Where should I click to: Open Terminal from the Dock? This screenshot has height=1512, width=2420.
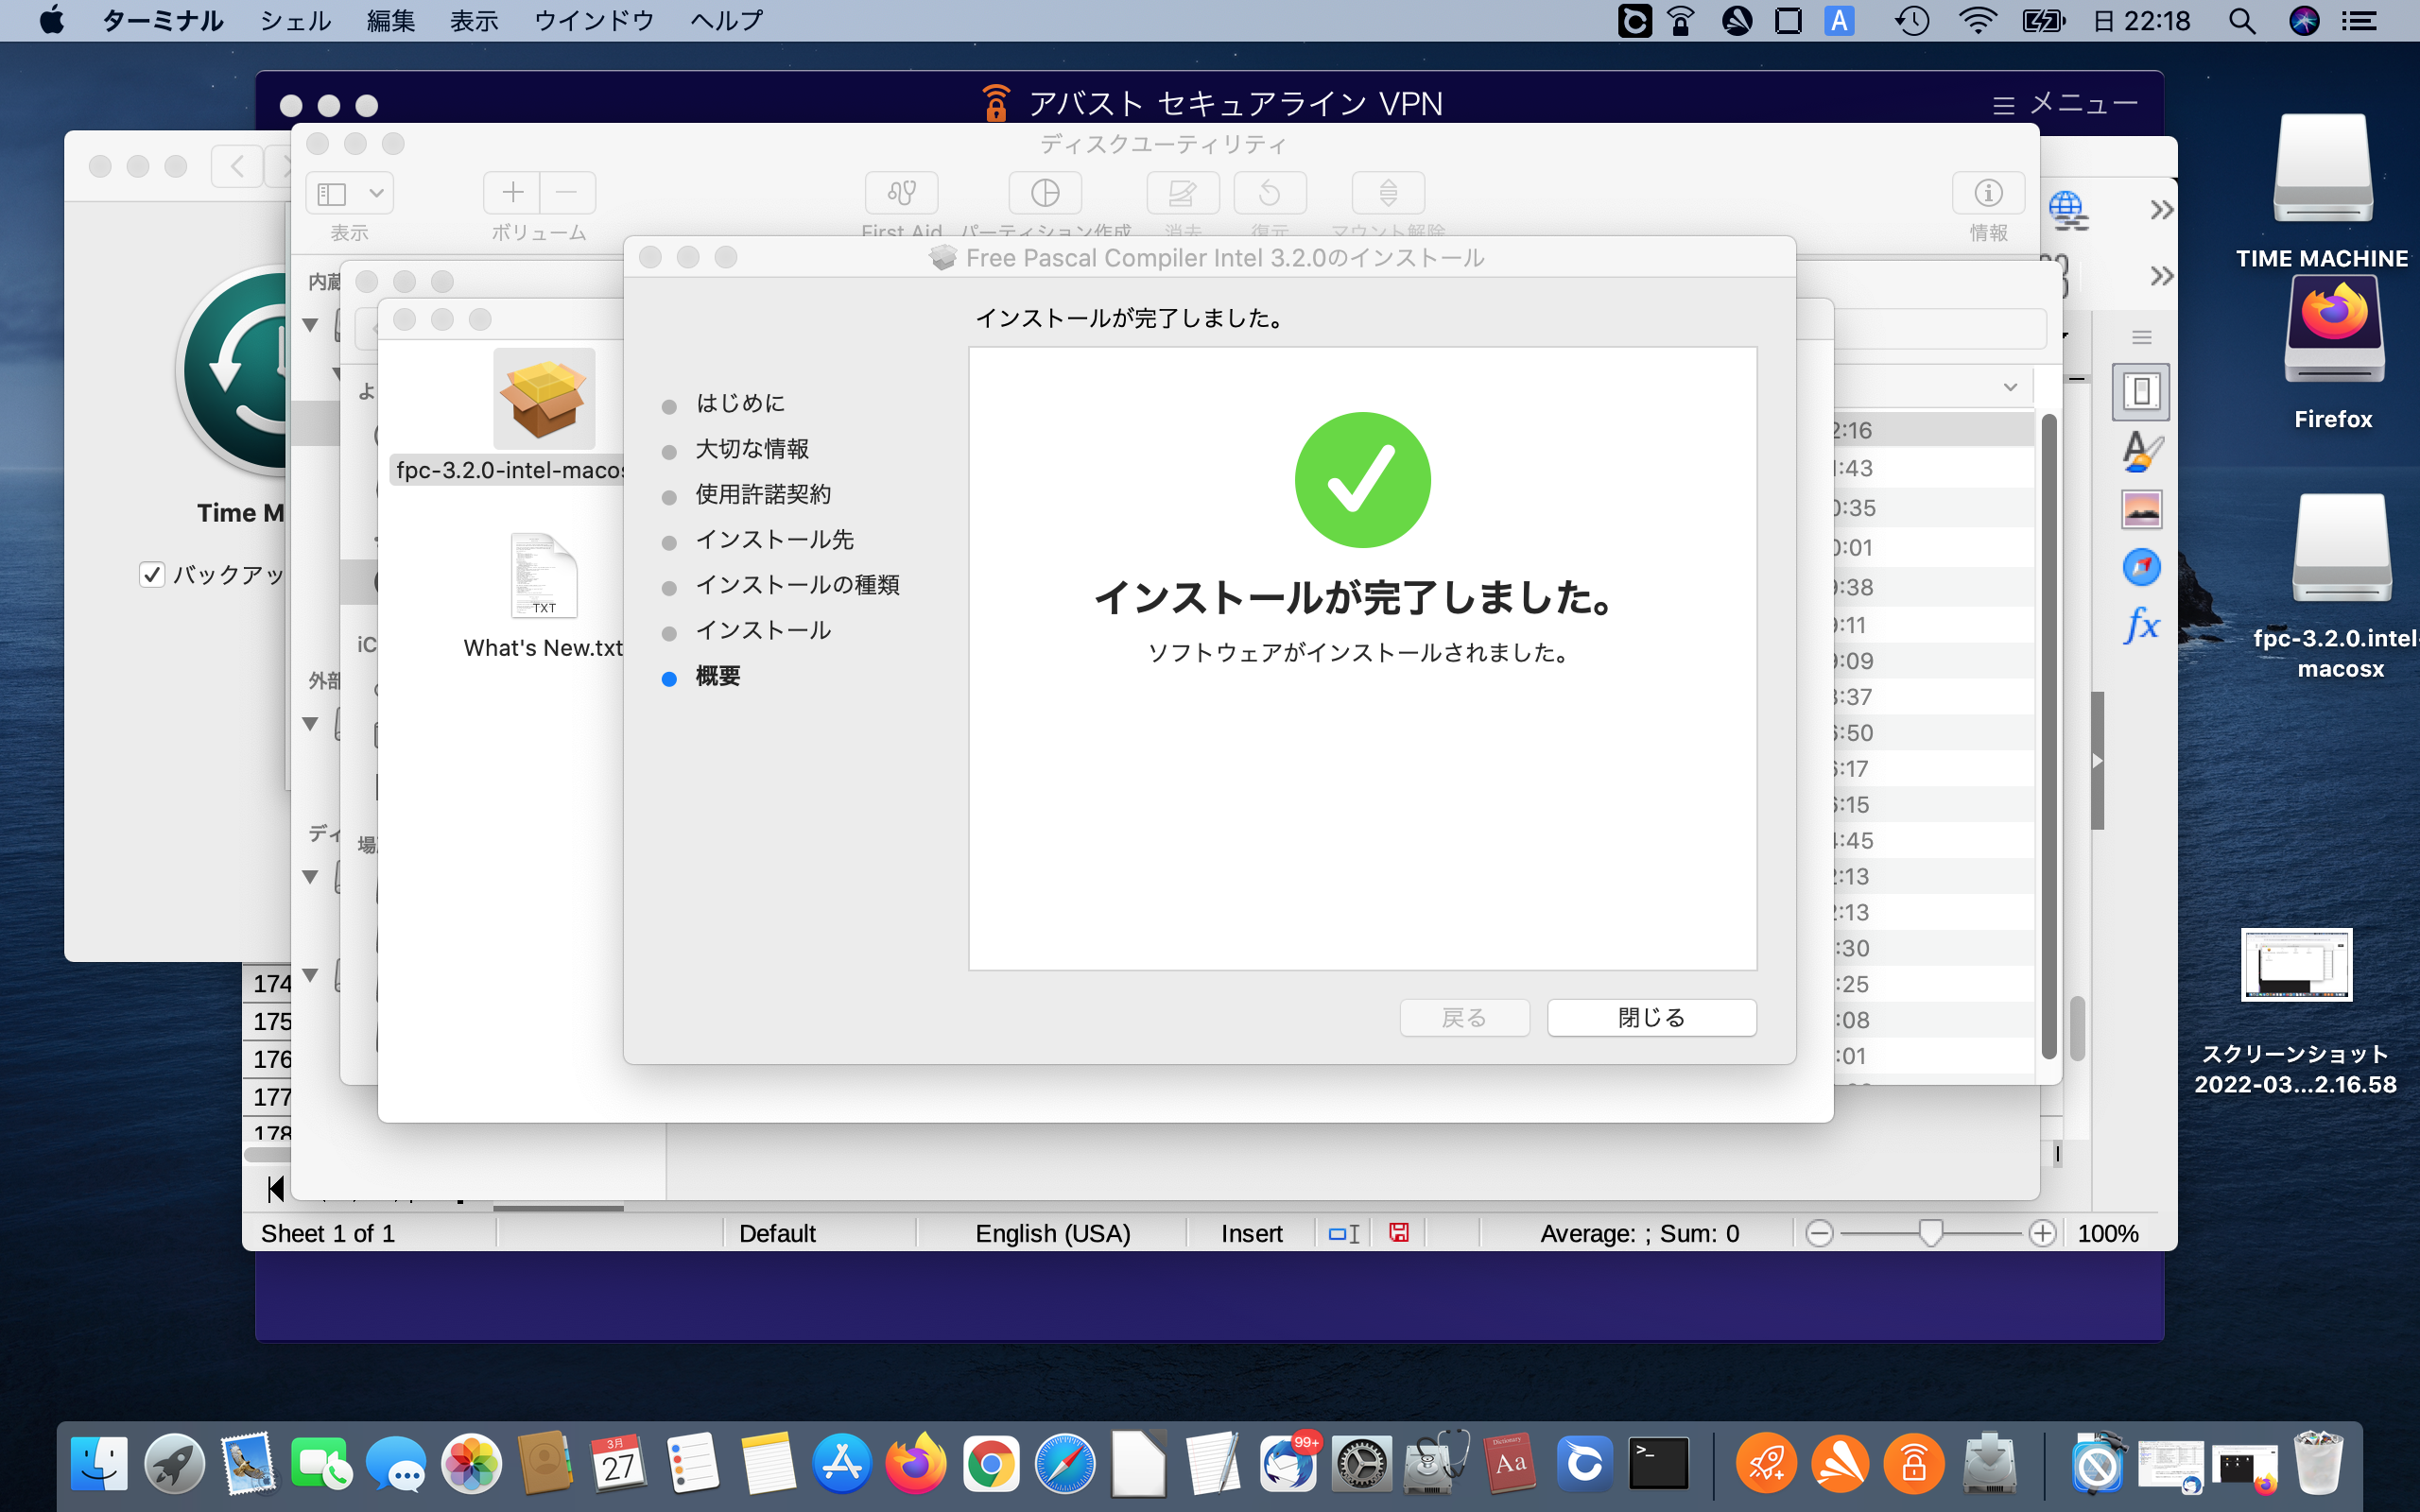pos(1658,1464)
